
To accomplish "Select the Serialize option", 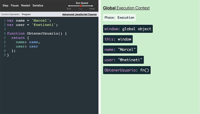I will pyautogui.click(x=38, y=5).
